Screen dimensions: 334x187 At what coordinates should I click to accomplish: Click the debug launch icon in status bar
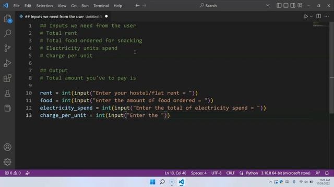point(28,173)
